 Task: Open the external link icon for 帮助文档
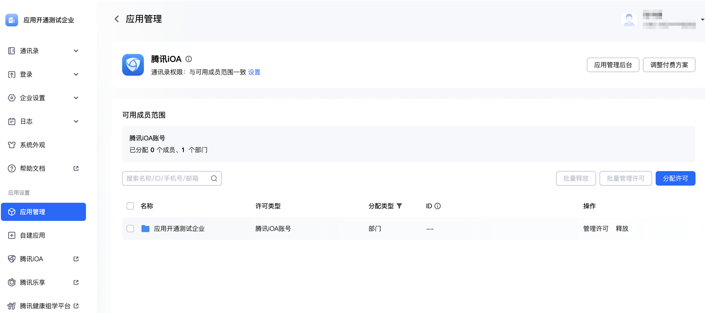(76, 168)
